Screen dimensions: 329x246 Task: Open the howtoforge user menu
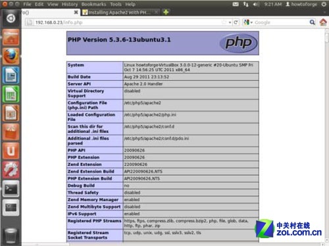[x=301, y=4]
